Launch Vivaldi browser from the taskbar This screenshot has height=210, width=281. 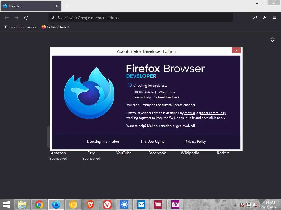point(107,205)
